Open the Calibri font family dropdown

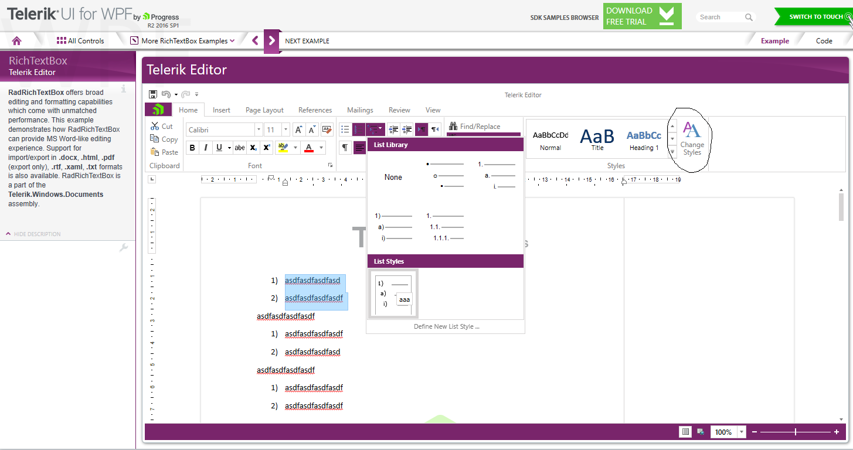pyautogui.click(x=258, y=129)
